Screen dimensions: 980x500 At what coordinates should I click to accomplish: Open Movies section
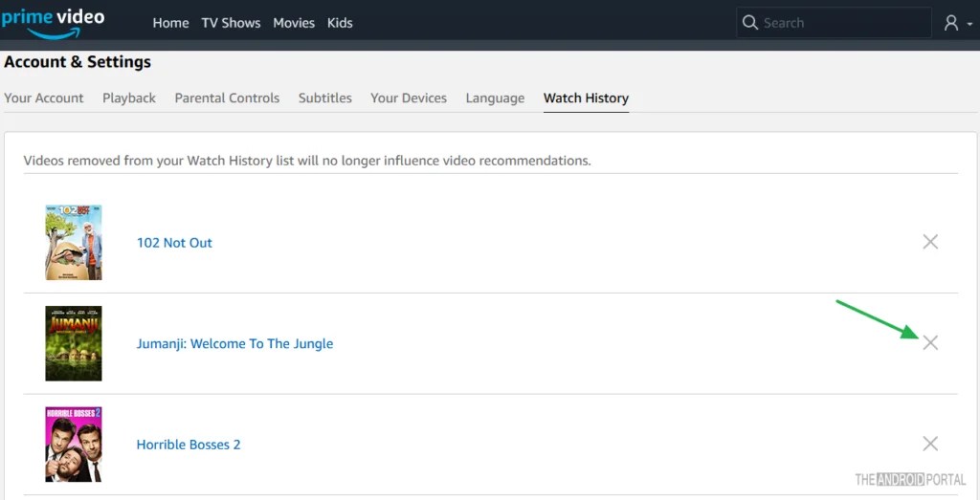tap(294, 23)
